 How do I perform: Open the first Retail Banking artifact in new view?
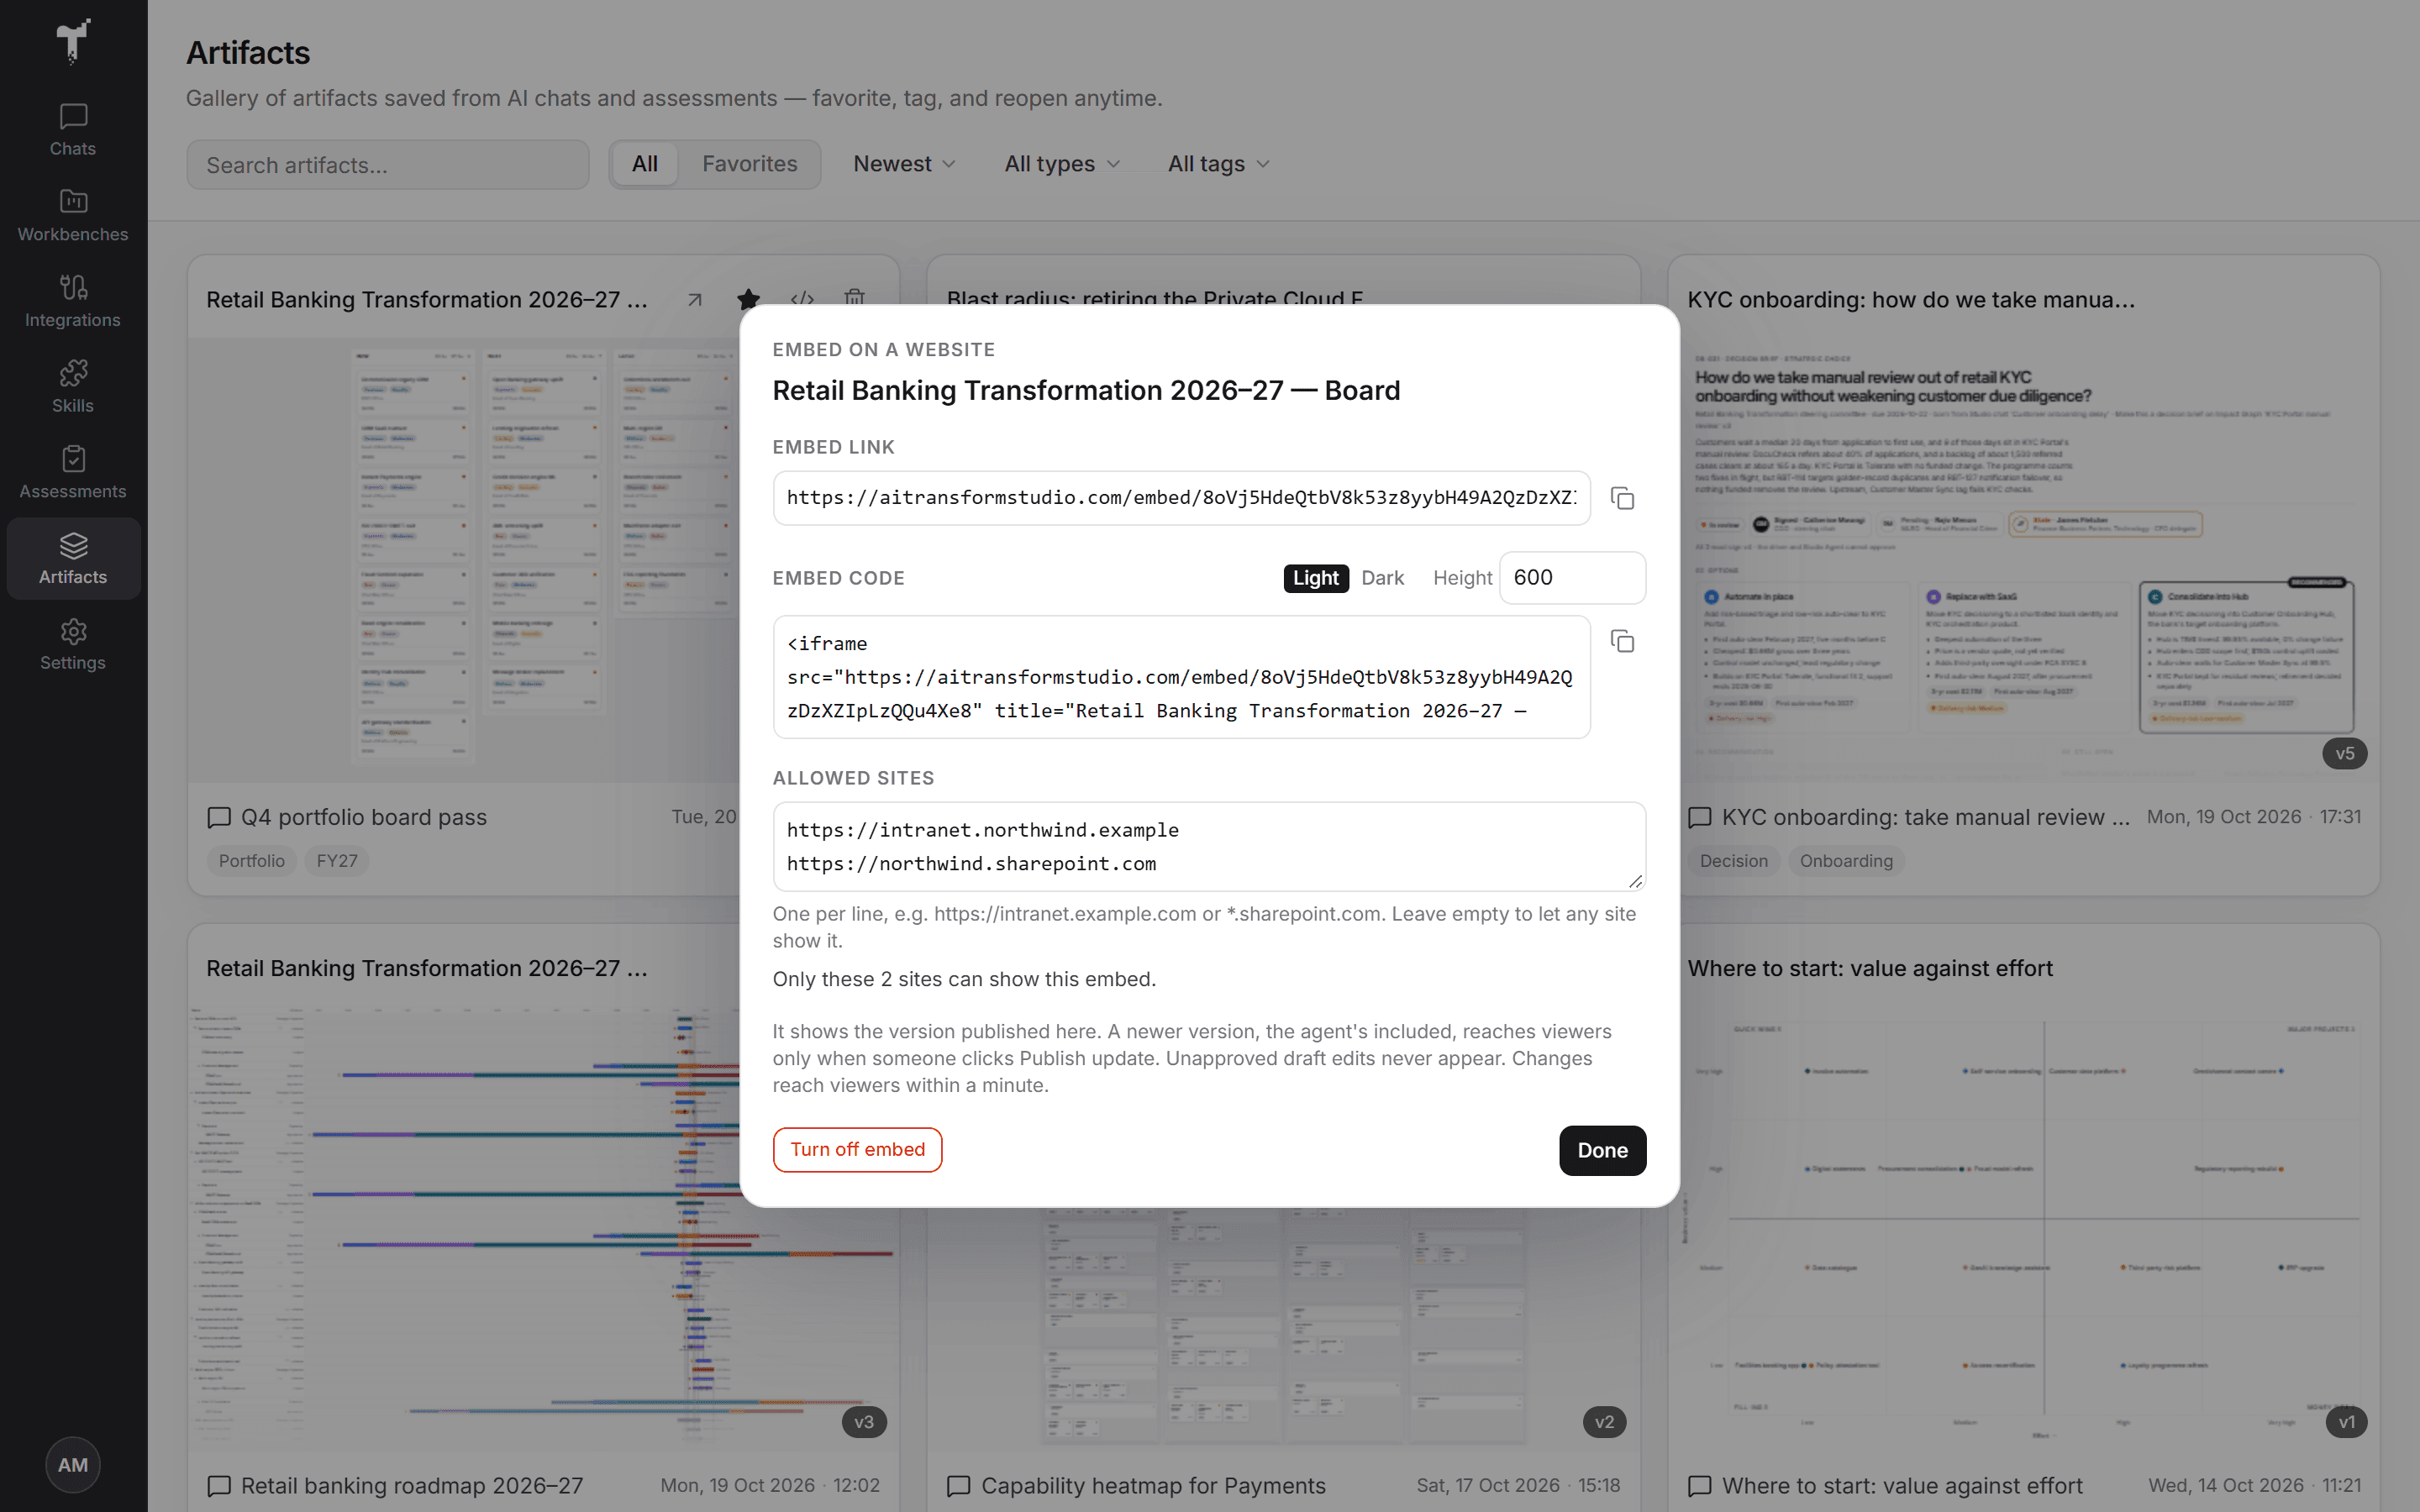[695, 299]
